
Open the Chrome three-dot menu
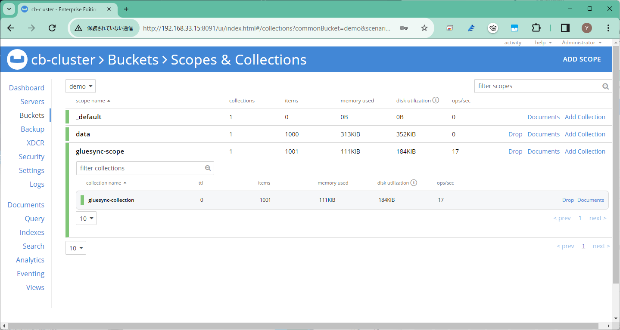(x=608, y=28)
